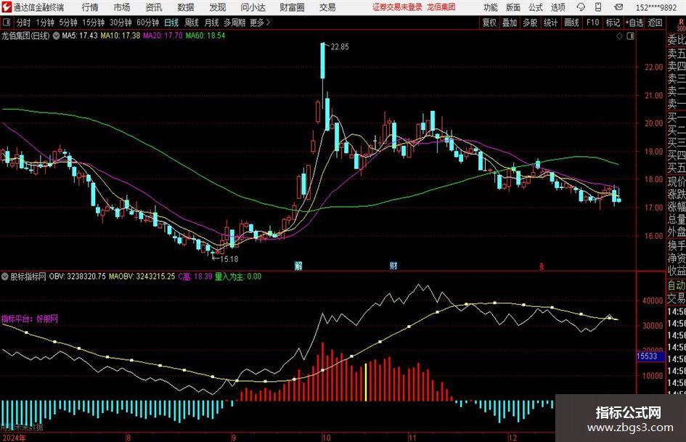The image size is (686, 442).
Task: Select the 日线 period tab
Action: [171, 22]
